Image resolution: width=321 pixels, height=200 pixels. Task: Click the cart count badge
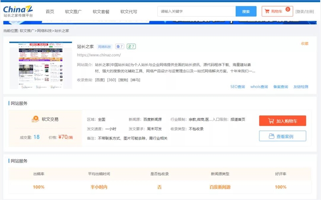[x=288, y=9]
